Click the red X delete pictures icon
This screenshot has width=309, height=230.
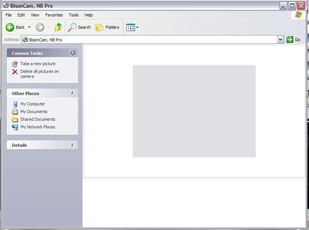(15, 72)
